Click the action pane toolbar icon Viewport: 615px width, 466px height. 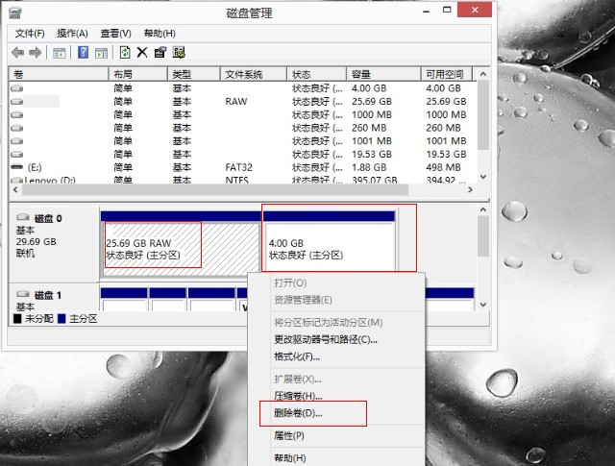tap(101, 53)
